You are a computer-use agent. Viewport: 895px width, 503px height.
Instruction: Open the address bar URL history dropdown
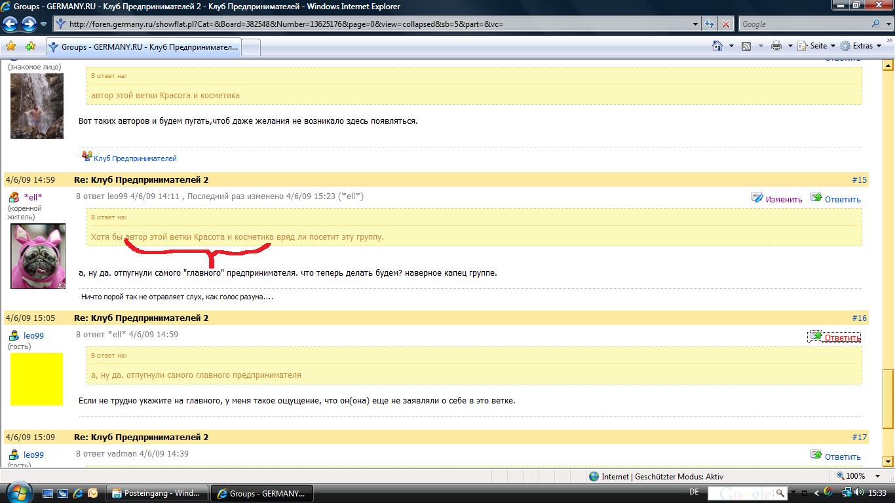[x=696, y=24]
